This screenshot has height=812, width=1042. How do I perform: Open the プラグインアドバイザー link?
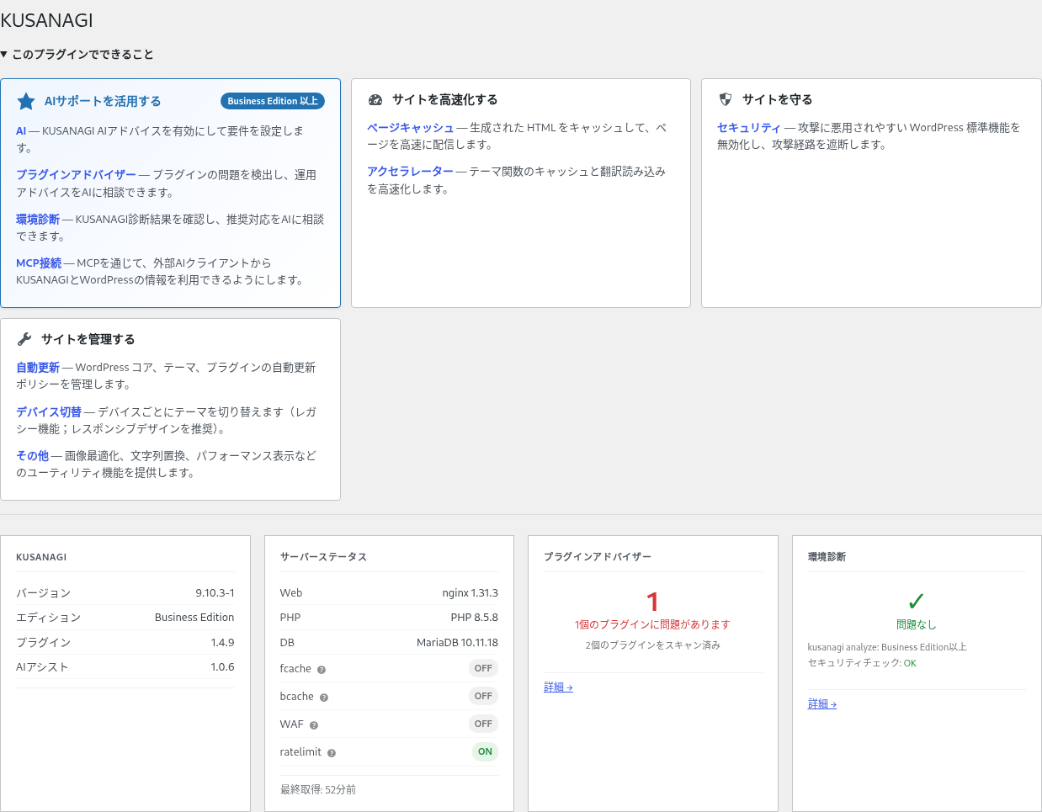(x=76, y=175)
